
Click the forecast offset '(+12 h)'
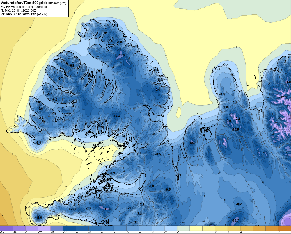coord(42,14)
